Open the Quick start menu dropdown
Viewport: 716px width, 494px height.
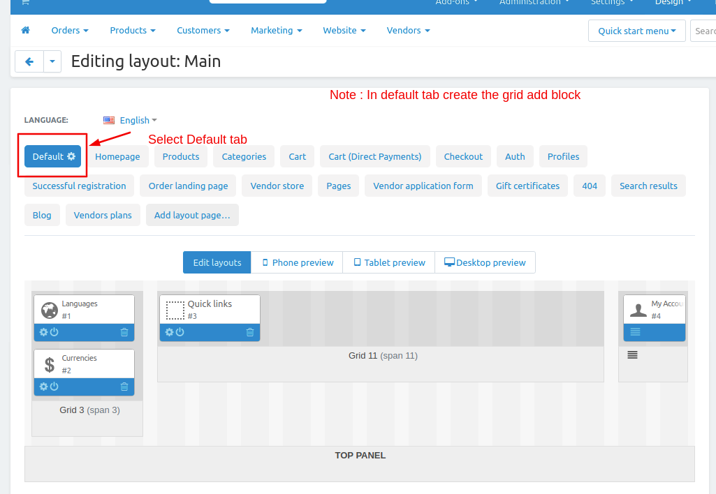(636, 31)
